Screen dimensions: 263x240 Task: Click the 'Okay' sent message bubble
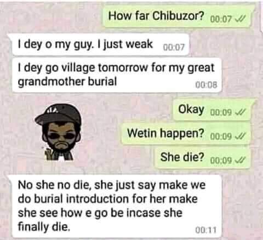213,110
